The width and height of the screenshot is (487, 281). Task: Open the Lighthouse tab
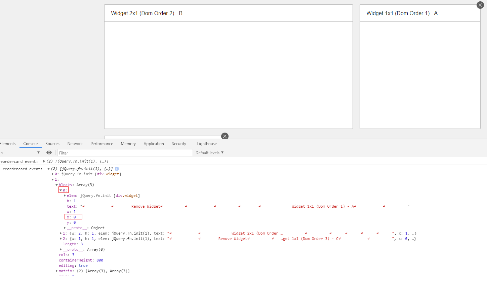[x=207, y=144]
